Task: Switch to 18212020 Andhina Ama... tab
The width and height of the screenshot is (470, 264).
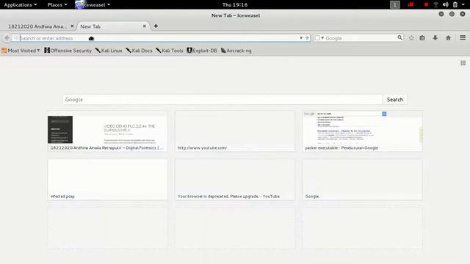Action: point(38,26)
